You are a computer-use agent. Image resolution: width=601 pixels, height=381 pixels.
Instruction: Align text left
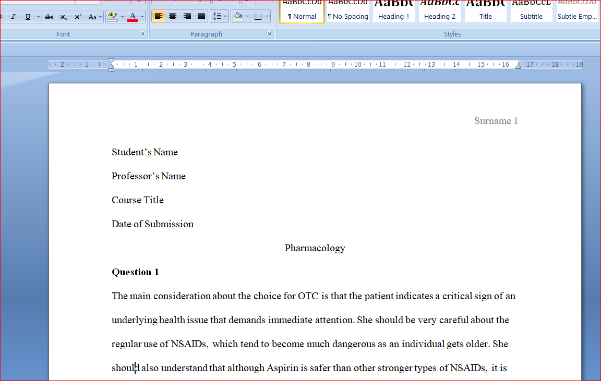pos(158,16)
